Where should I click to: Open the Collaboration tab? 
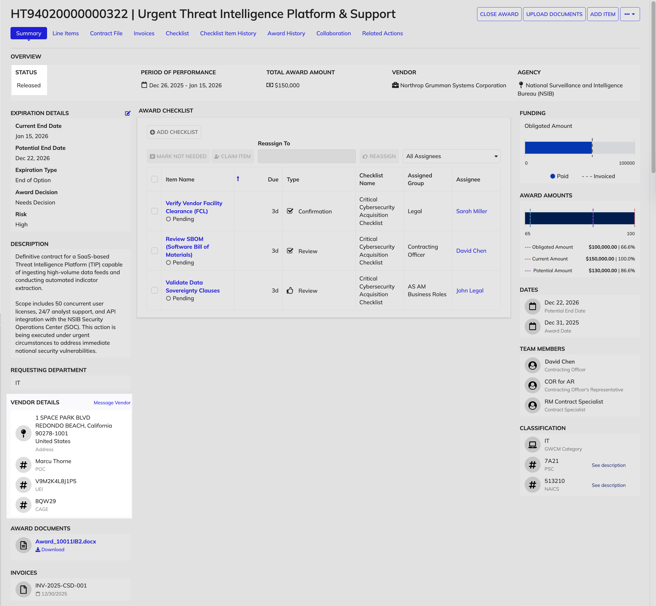pos(334,33)
